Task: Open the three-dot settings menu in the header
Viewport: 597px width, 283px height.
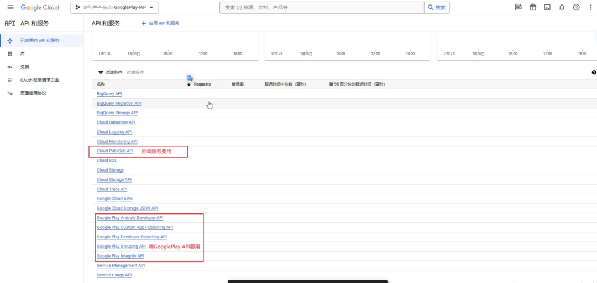Action: click(x=590, y=7)
